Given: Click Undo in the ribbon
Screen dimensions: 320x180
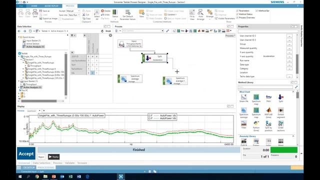Looking at the screenshot, I should (105, 14).
